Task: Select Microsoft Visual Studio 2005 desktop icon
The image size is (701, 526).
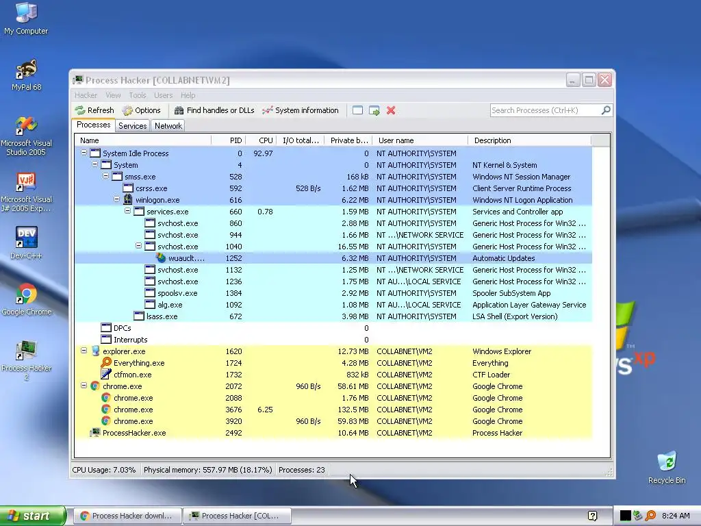Action: pyautogui.click(x=26, y=136)
